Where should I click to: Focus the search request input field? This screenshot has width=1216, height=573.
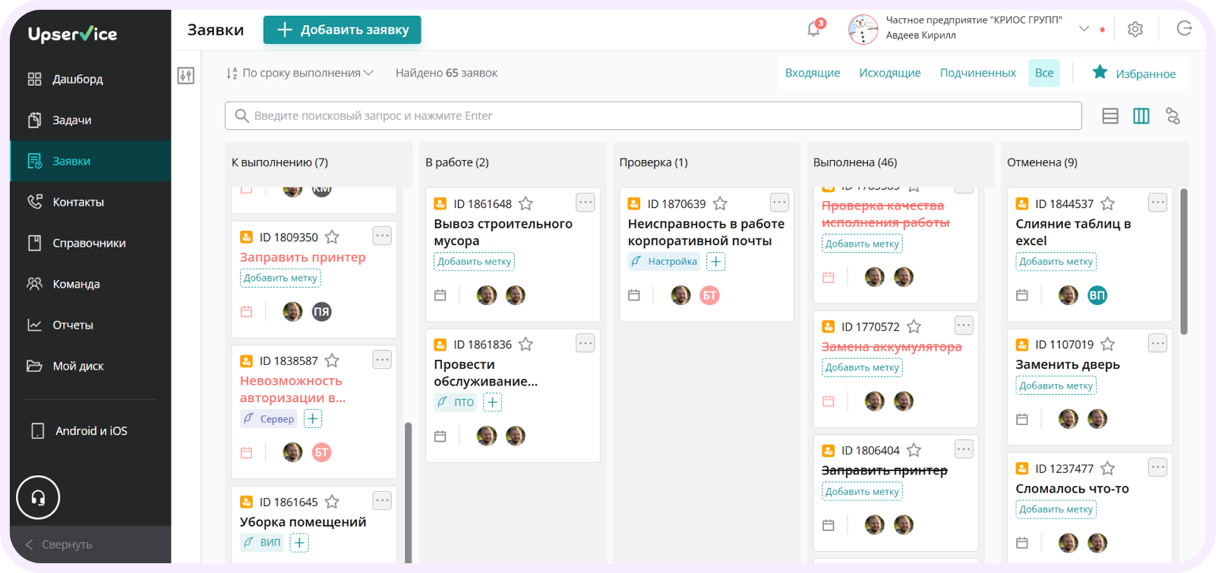[x=653, y=116]
